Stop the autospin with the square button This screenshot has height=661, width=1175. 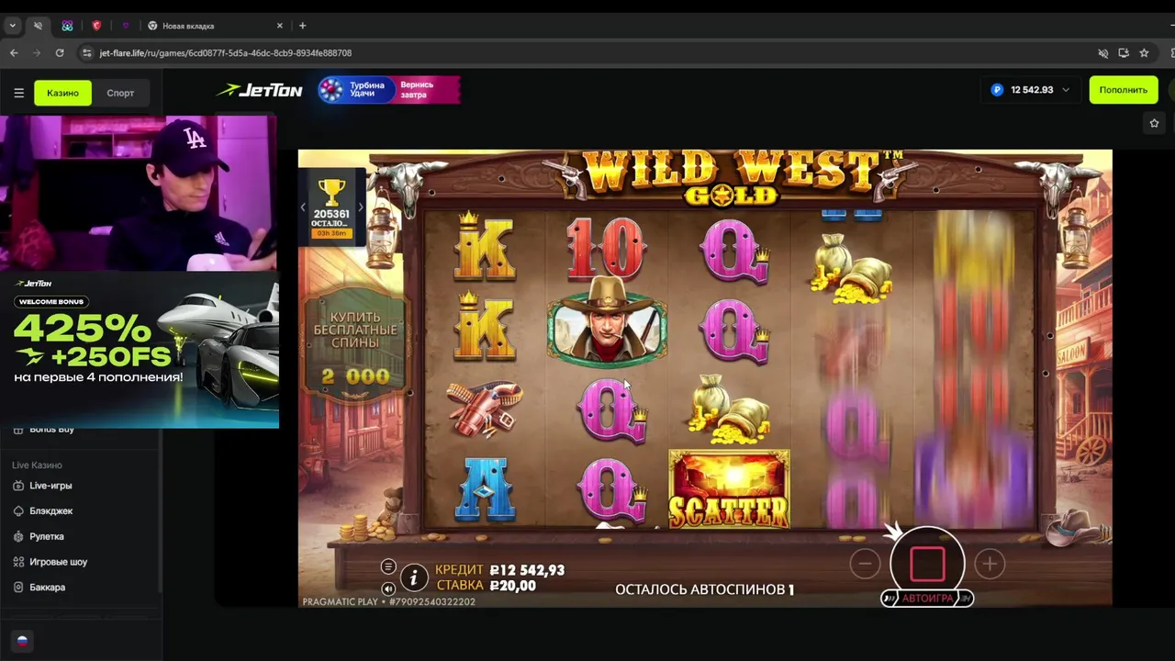(x=927, y=564)
